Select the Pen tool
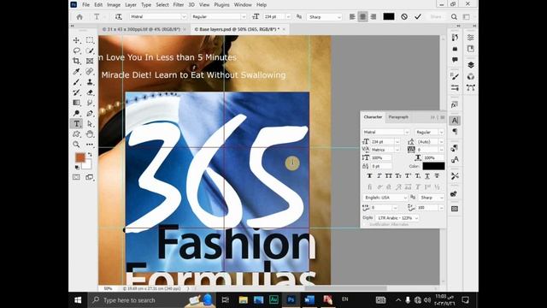The width and height of the screenshot is (547, 308). [x=90, y=113]
